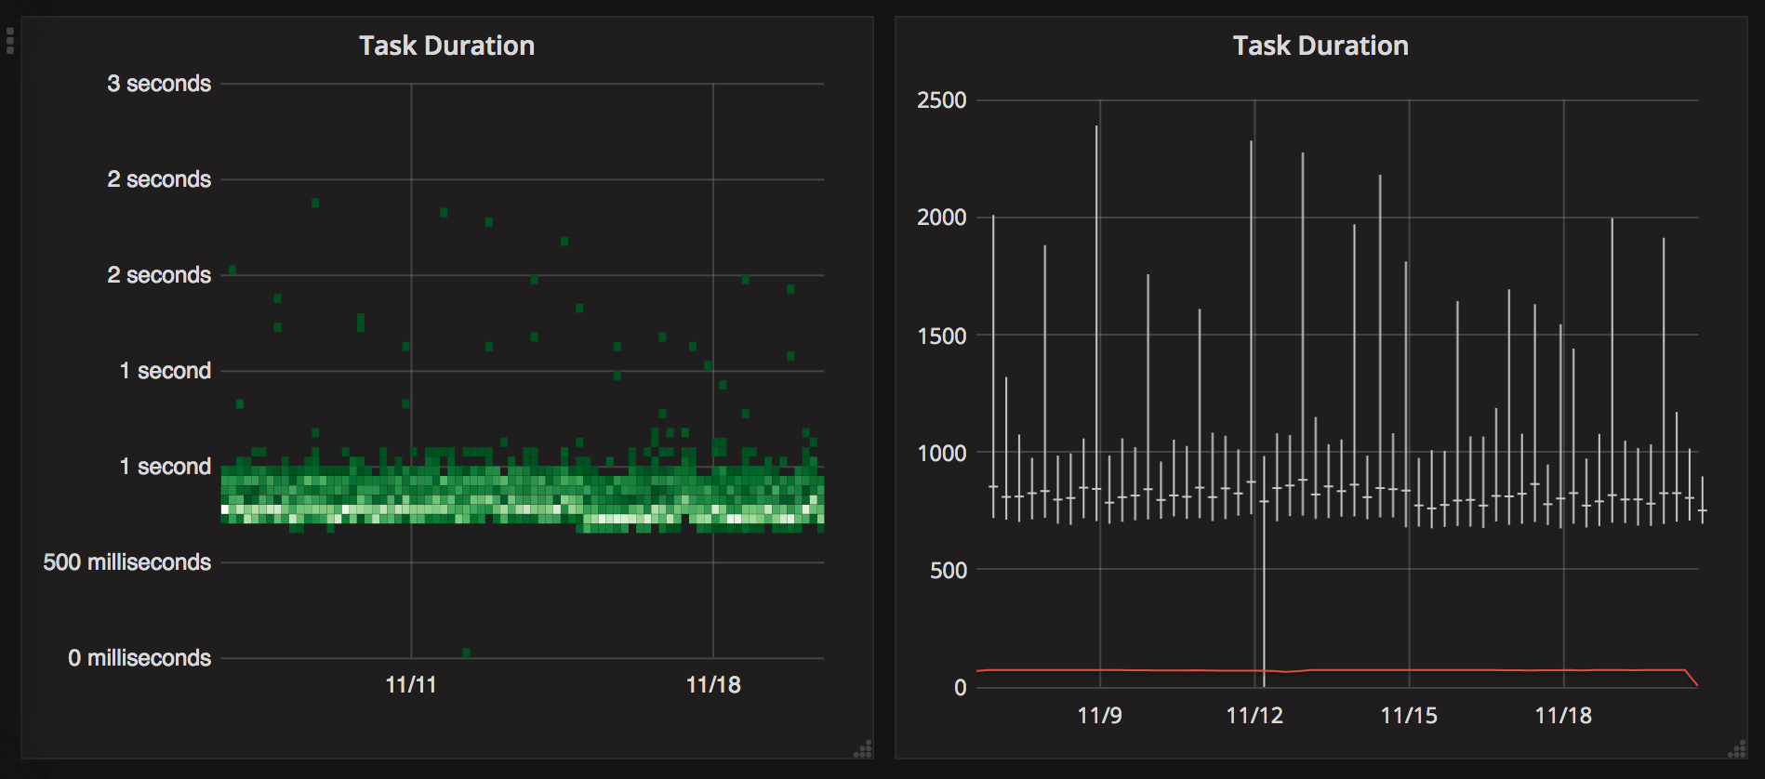Click the 11/18 label under candlestick chart

1563,716
